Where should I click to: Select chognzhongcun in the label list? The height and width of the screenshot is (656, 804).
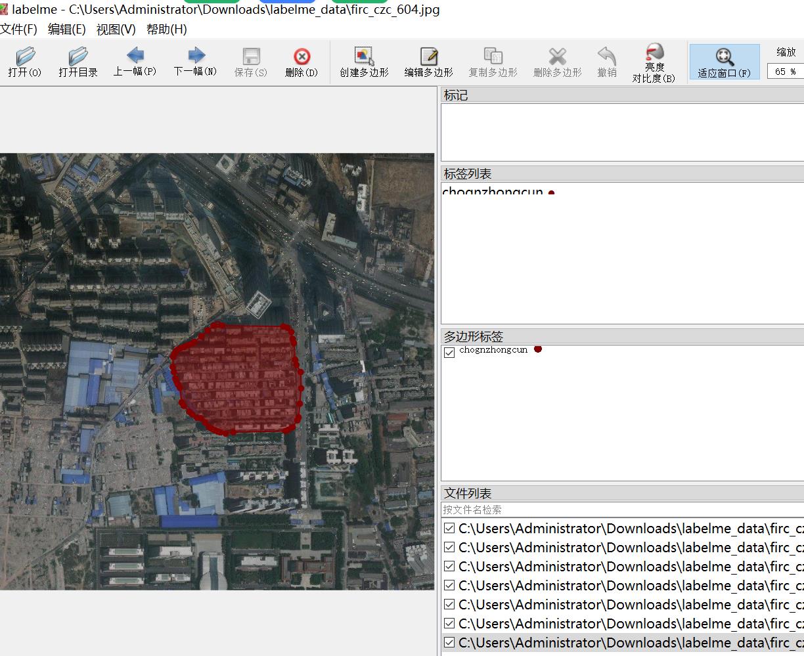[493, 192]
